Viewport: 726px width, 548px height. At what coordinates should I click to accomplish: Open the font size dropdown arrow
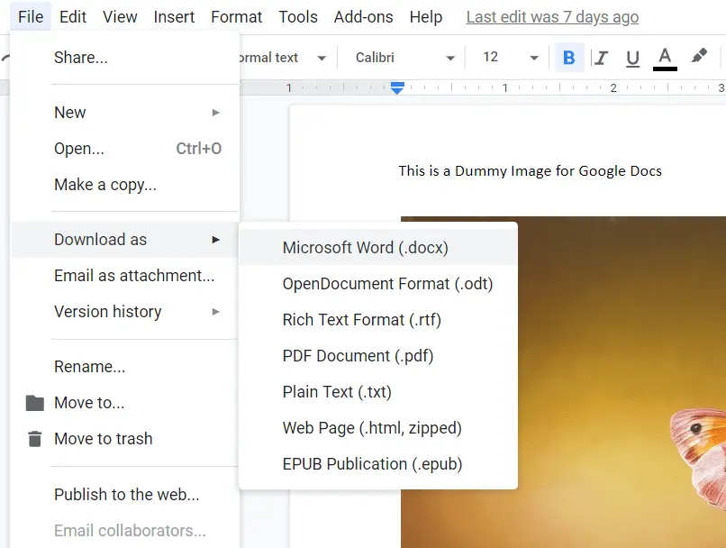(531, 57)
